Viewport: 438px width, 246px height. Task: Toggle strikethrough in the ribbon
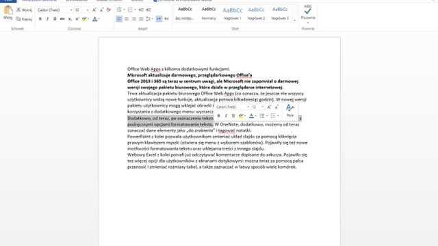pyautogui.click(x=62, y=19)
